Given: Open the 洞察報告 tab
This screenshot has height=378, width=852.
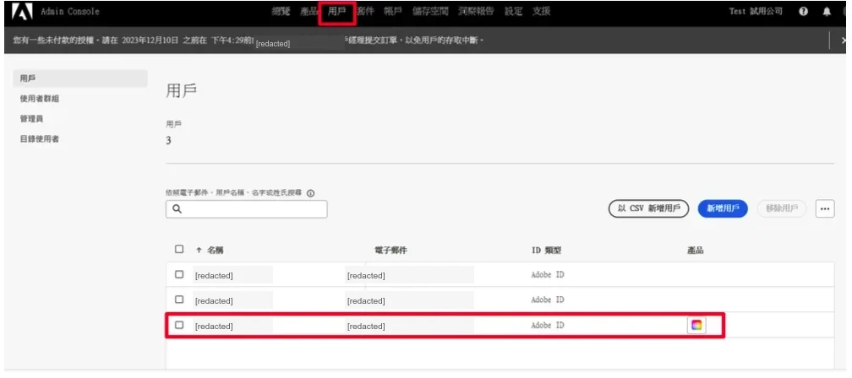Looking at the screenshot, I should (x=476, y=11).
